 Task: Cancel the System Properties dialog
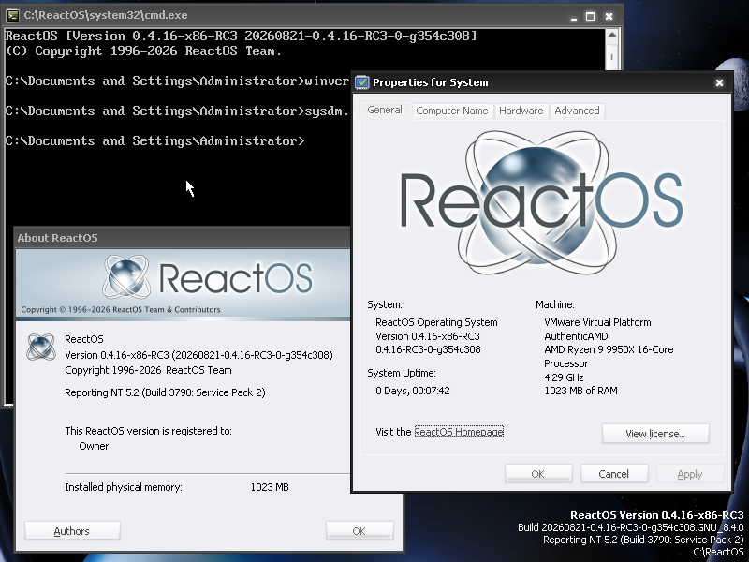tap(614, 474)
